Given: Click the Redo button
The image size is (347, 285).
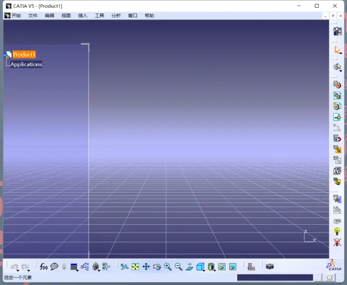Looking at the screenshot, I should coord(25,267).
